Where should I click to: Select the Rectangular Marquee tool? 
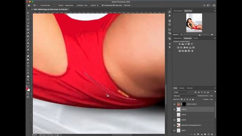(28, 16)
